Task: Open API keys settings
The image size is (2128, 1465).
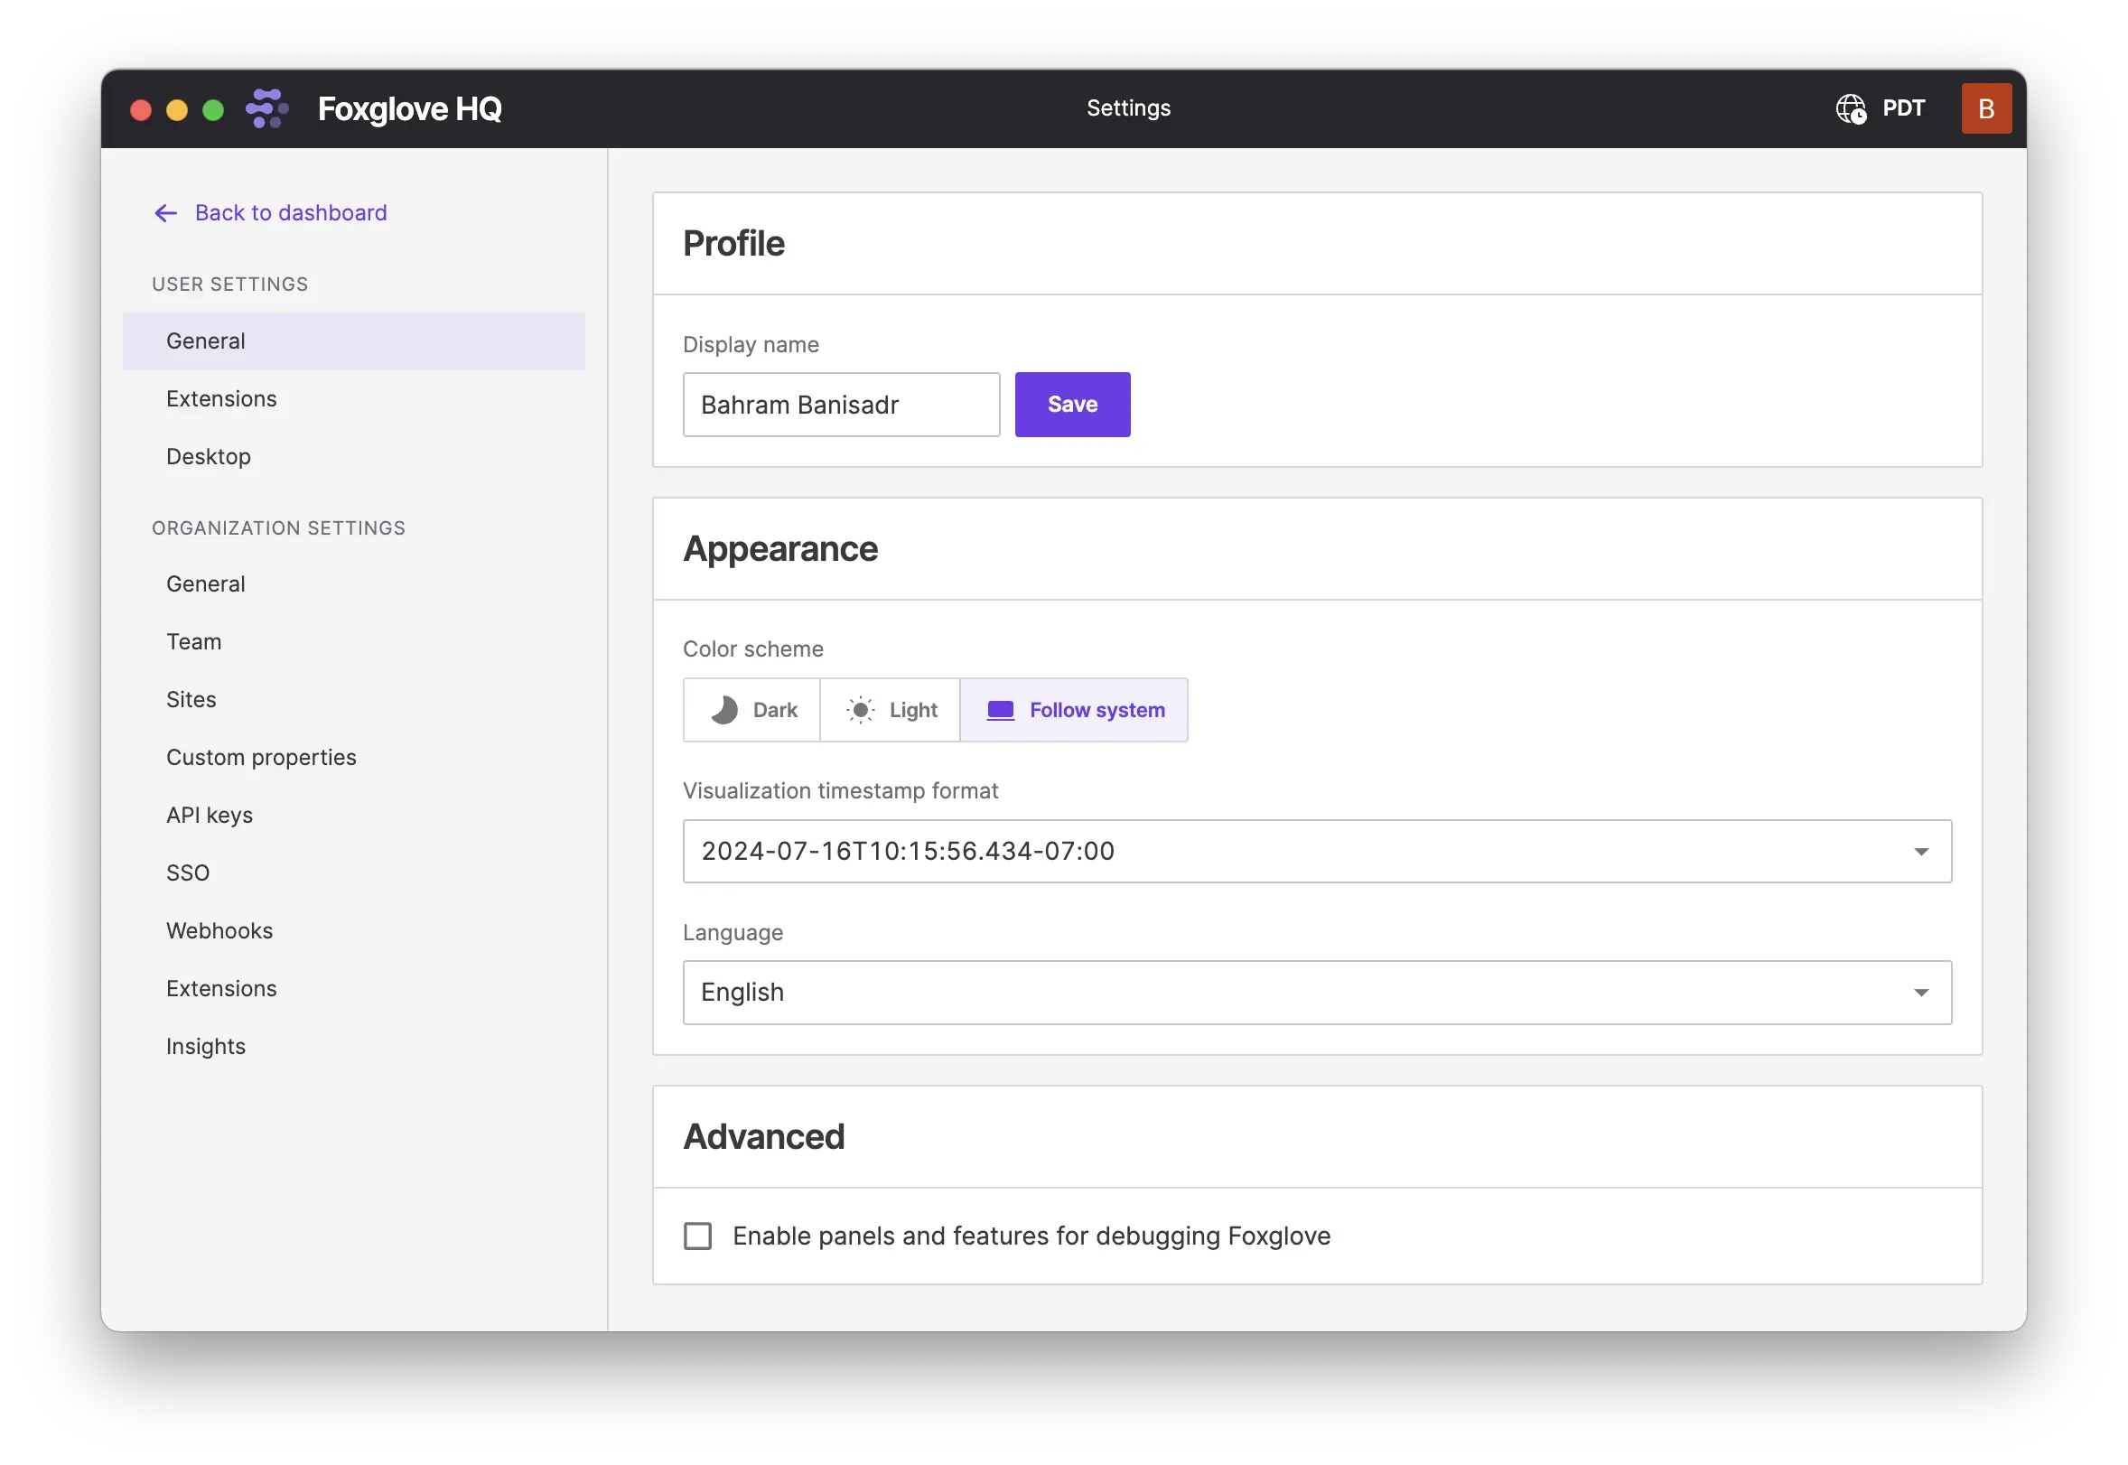Action: click(210, 815)
